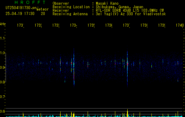Click the date 25.04.19 17:30
The image size is (185, 117).
(x=20, y=14)
